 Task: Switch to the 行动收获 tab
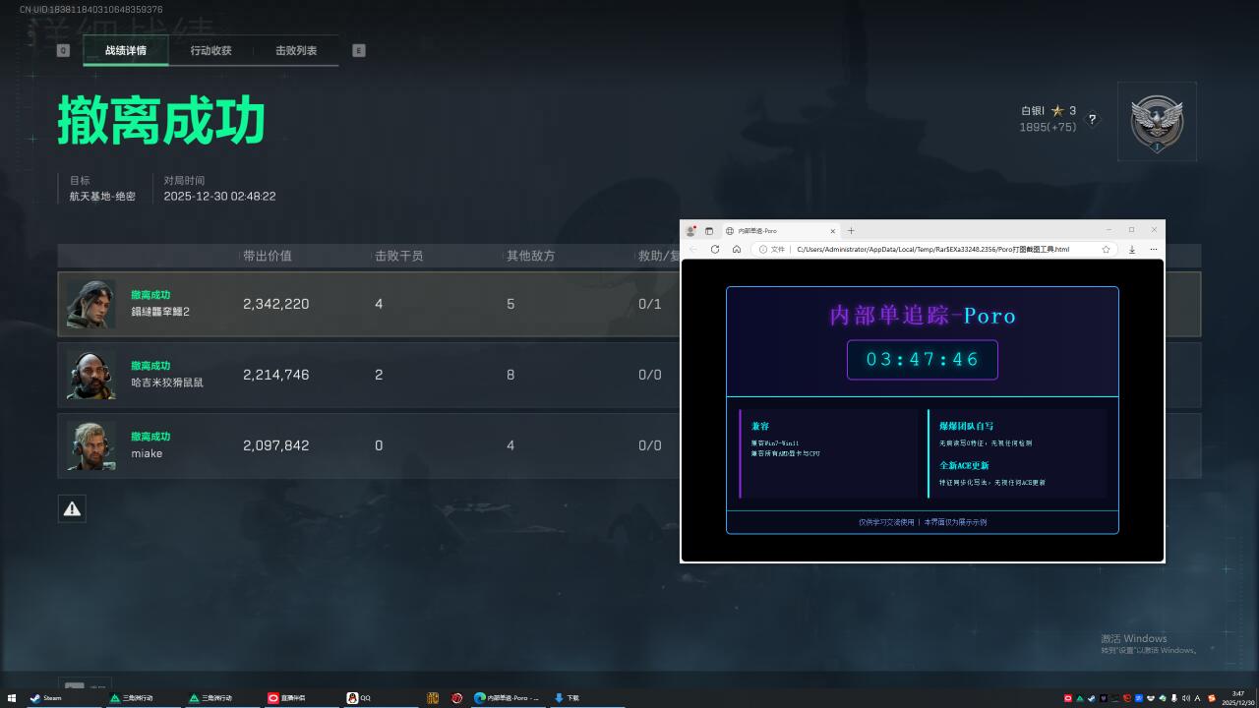(x=210, y=50)
